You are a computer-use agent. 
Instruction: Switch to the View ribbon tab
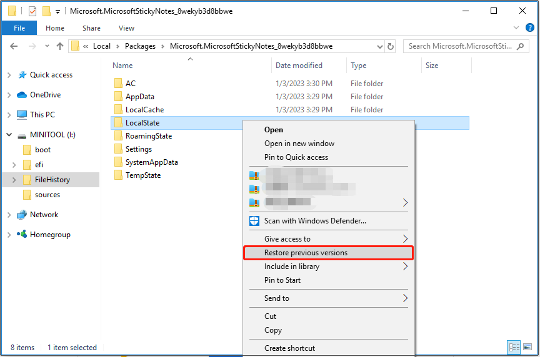coord(126,28)
